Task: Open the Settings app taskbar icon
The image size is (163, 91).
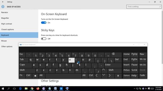Action: pyautogui.click(x=61, y=88)
